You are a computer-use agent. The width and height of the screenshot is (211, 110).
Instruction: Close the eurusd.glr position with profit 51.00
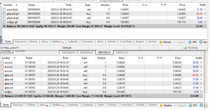[x=205, y=10]
